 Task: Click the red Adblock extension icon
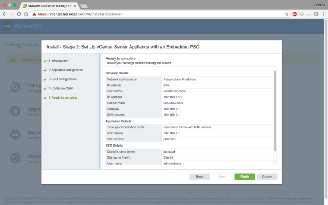294,14
